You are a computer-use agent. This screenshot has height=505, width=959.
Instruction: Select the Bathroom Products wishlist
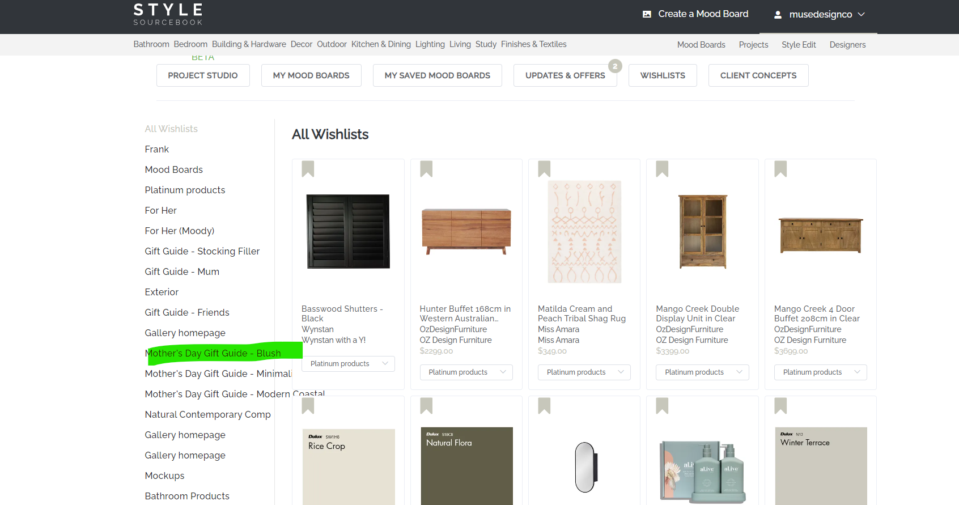[187, 496]
